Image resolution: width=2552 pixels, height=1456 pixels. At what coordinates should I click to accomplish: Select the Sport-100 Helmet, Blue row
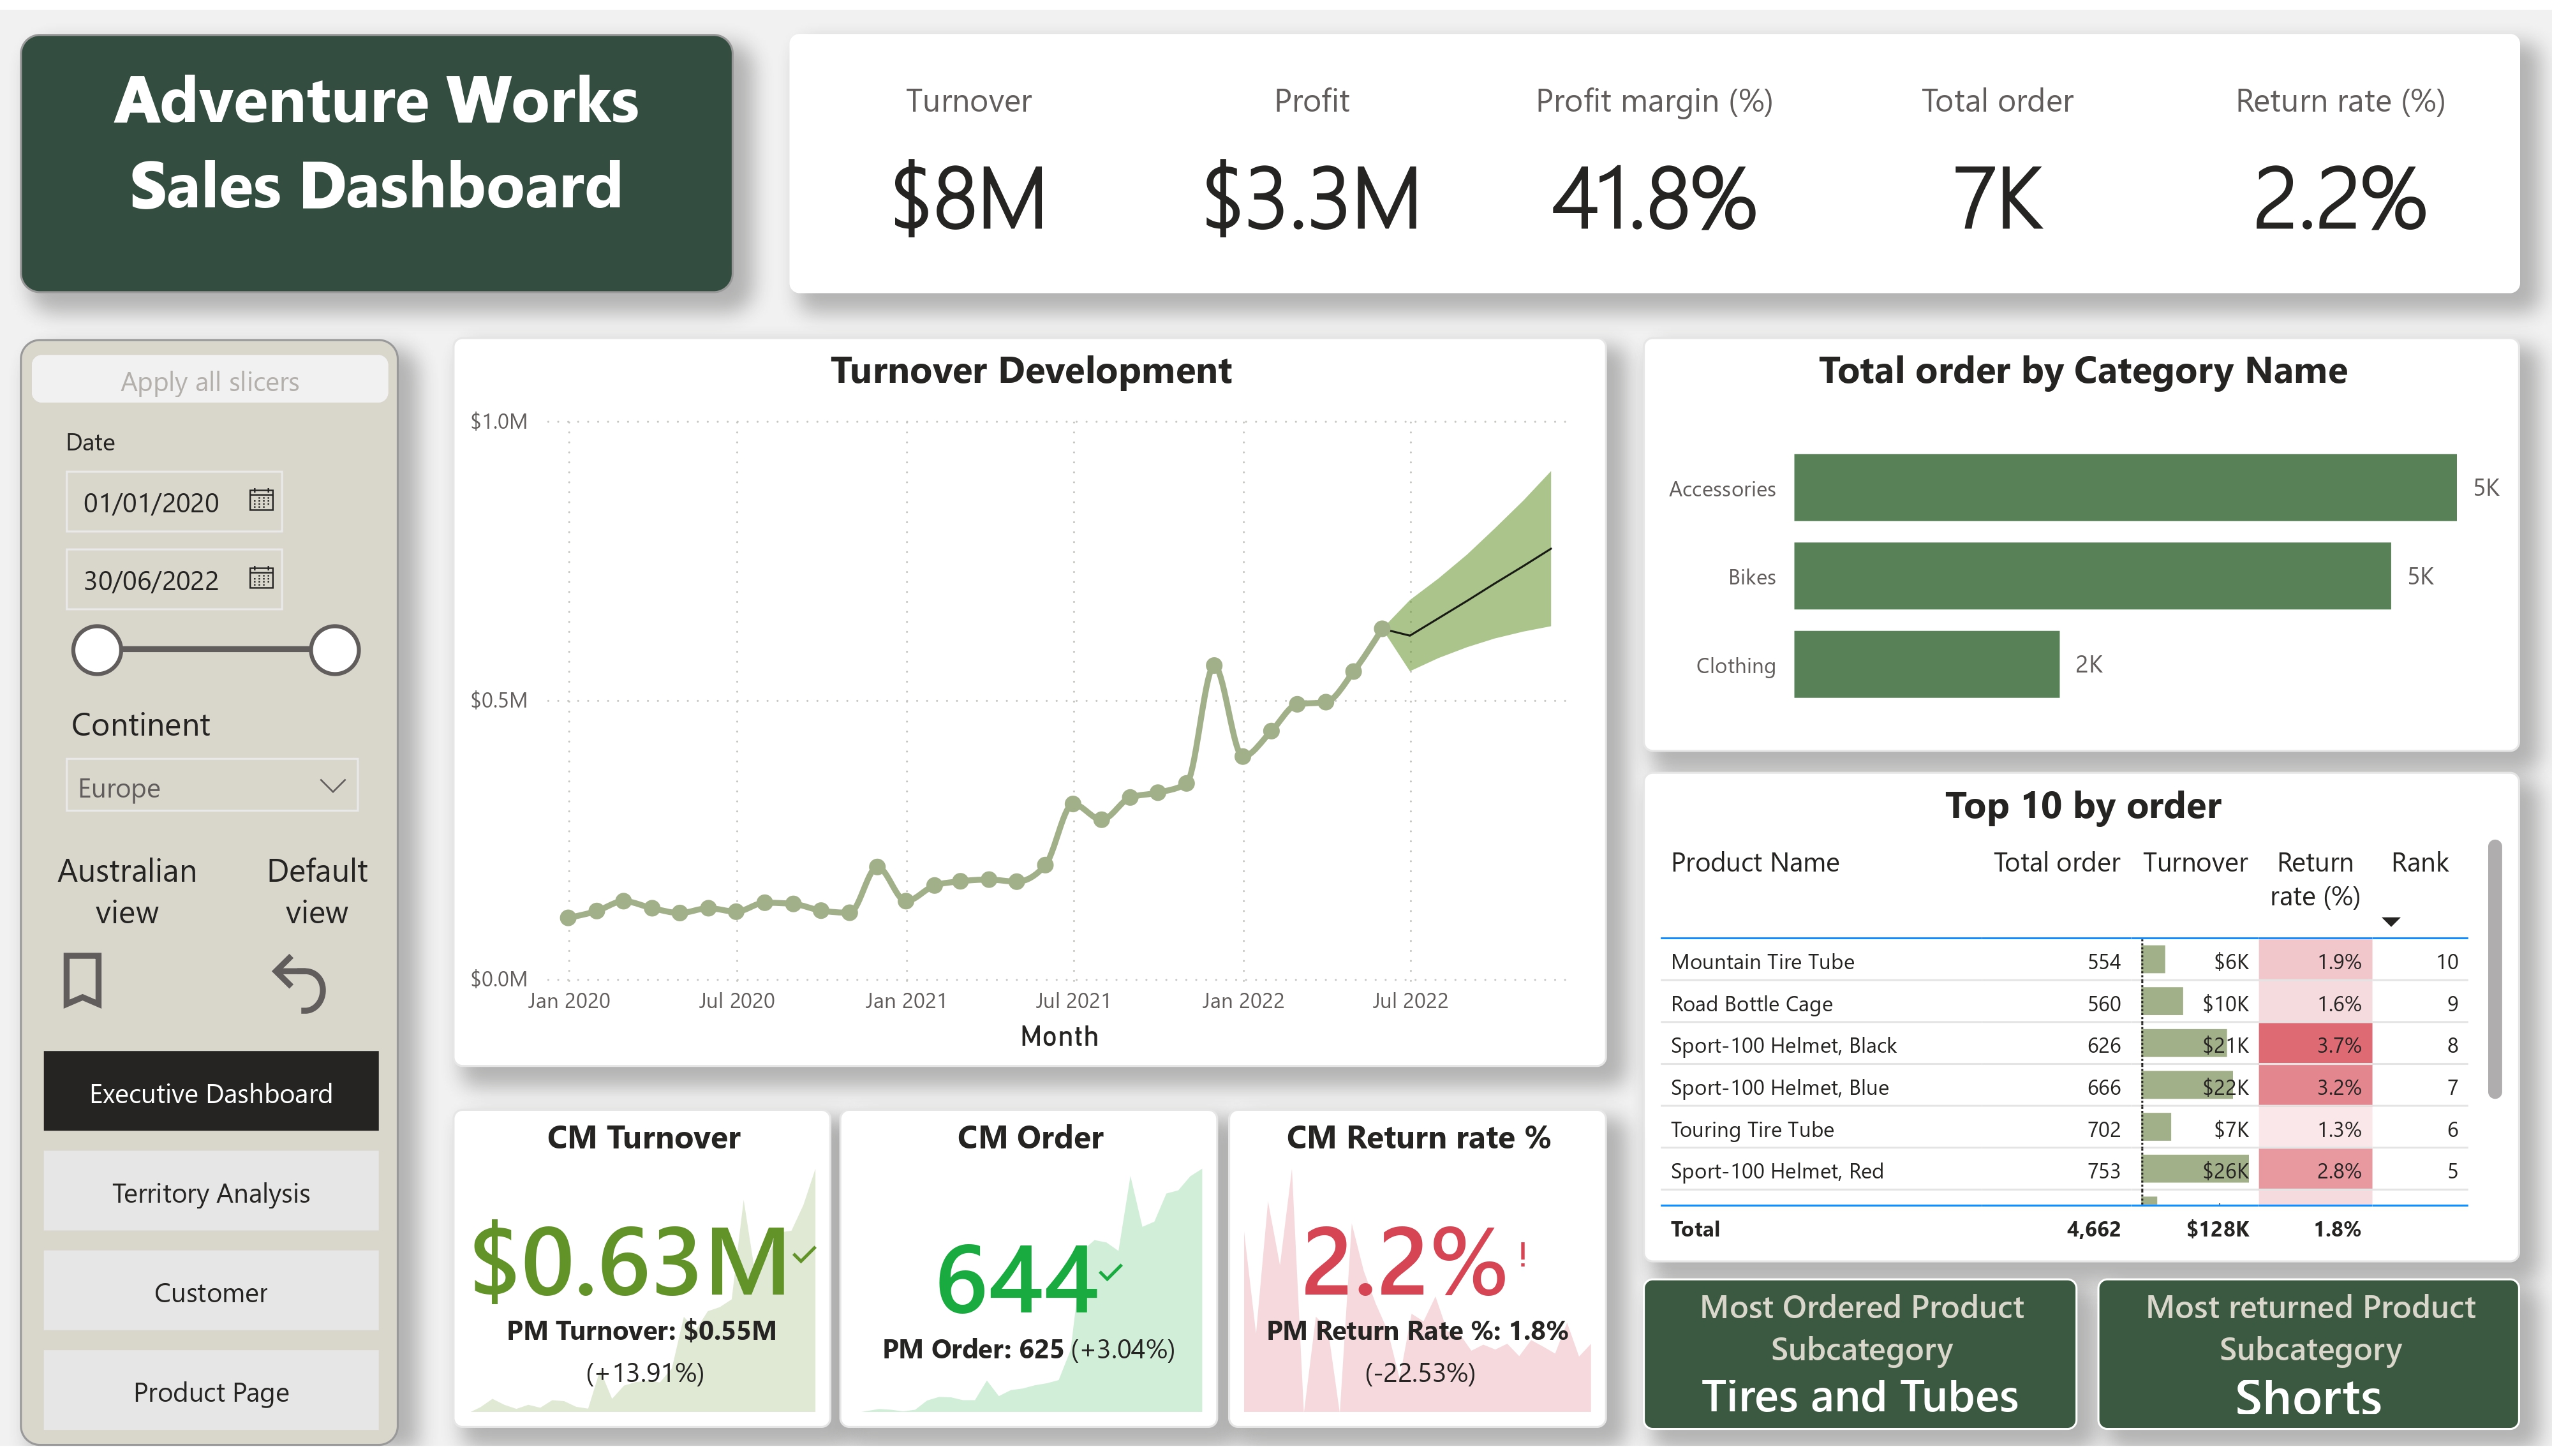coord(2064,1087)
